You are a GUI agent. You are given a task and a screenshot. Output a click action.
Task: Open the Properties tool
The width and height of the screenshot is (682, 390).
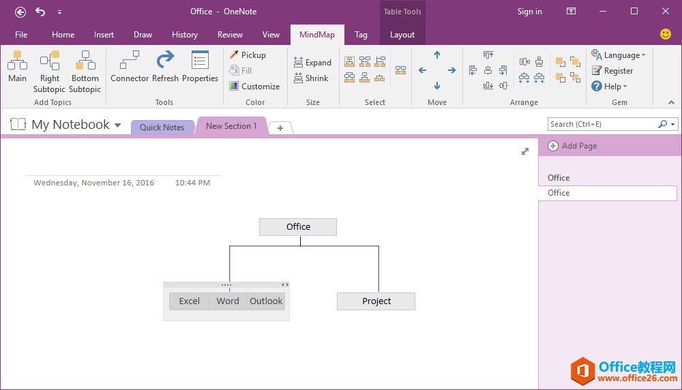[200, 67]
